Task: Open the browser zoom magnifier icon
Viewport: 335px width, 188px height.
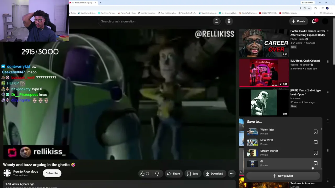Action: (300, 8)
